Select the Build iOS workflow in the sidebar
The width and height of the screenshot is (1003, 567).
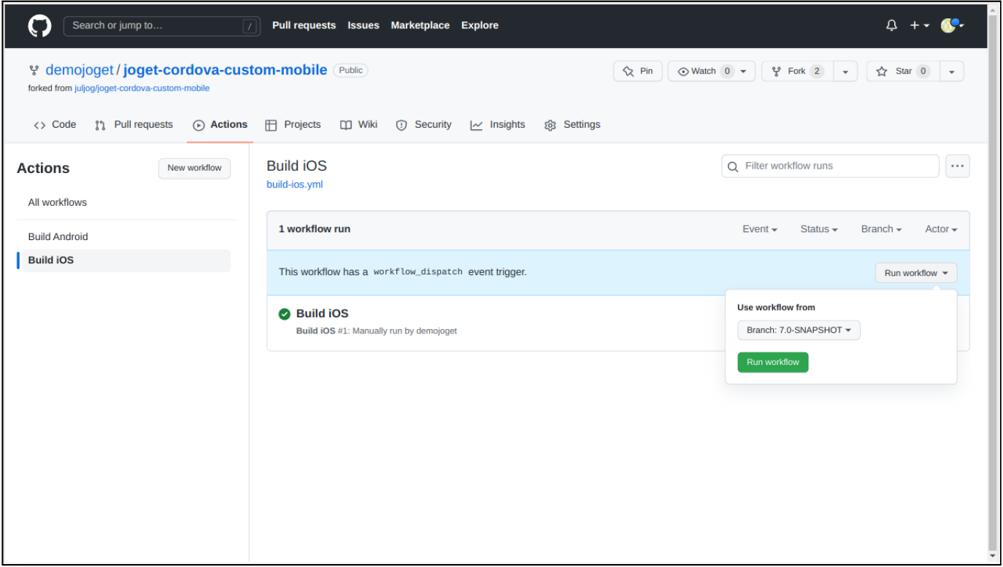[124, 260]
